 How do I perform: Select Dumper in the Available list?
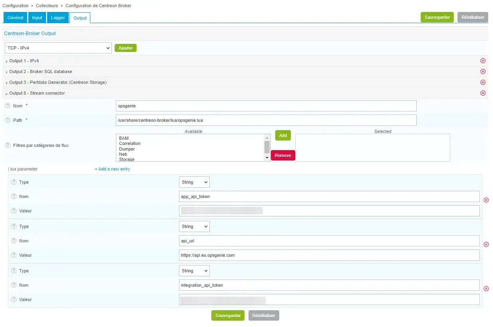pos(127,149)
